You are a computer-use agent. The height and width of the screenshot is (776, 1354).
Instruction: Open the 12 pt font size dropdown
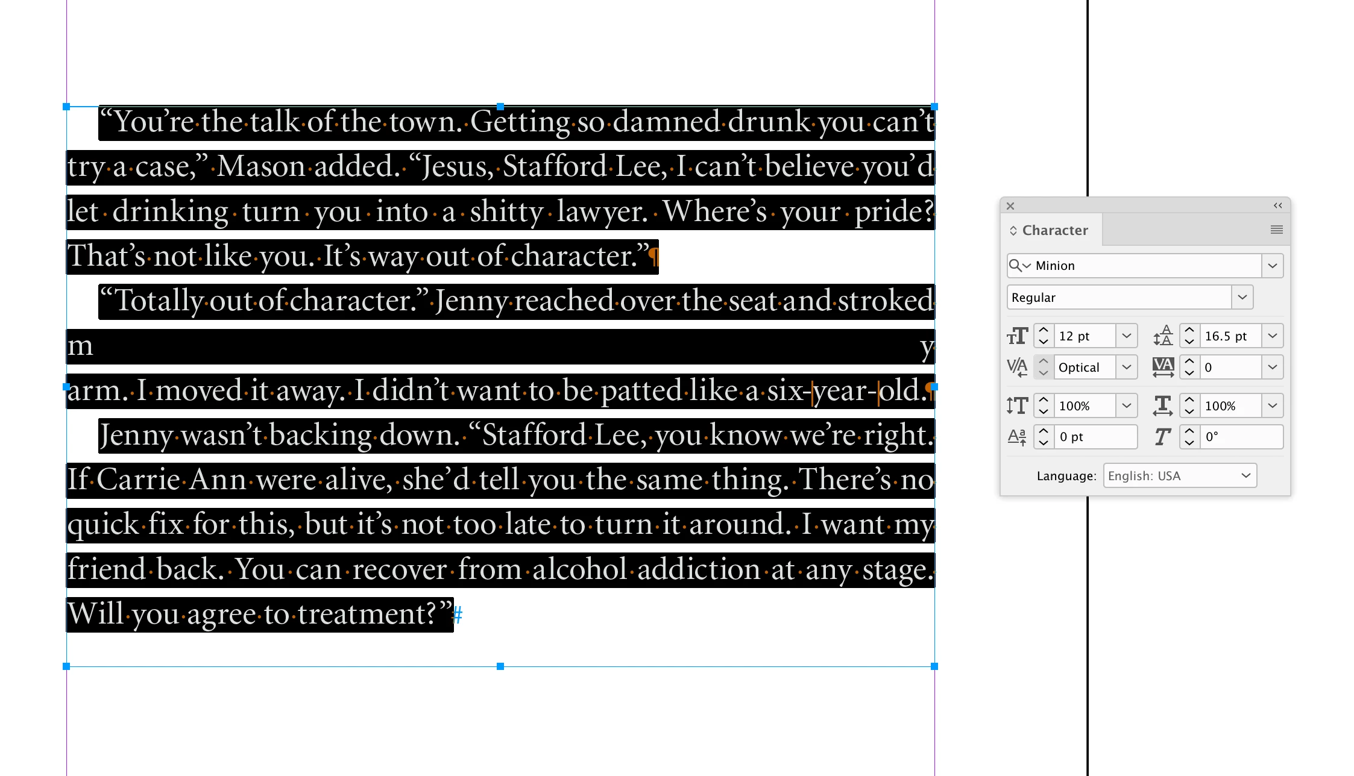point(1126,336)
